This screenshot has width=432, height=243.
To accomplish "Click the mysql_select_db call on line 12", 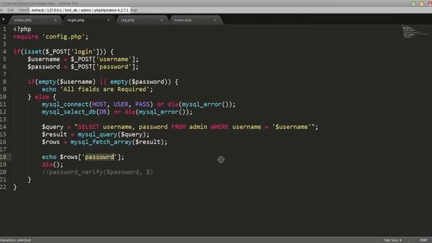I will coord(76,112).
